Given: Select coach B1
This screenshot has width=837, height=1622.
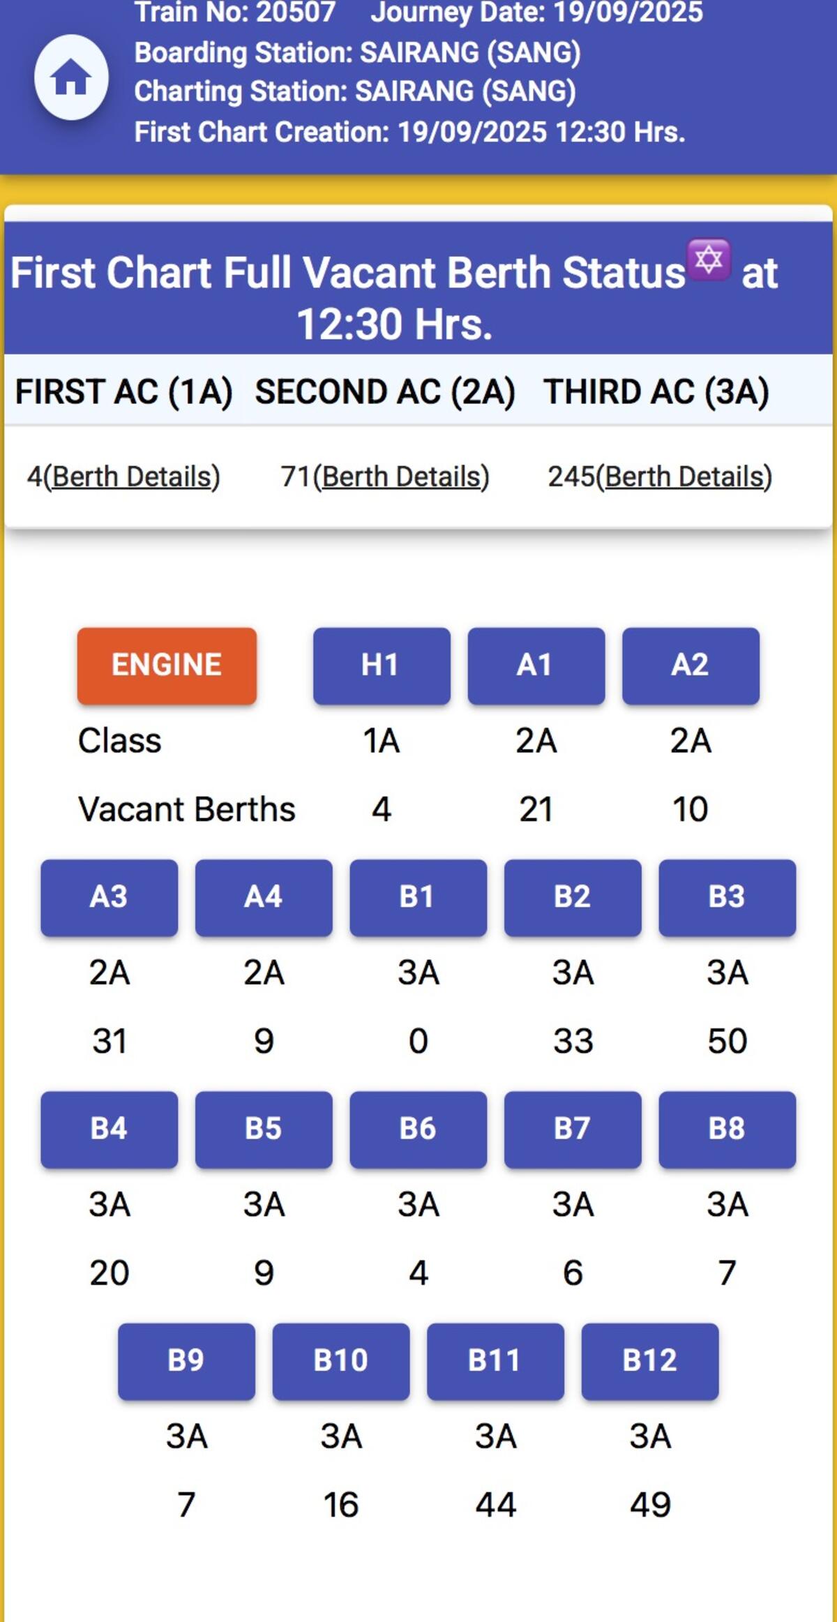Looking at the screenshot, I should (418, 897).
